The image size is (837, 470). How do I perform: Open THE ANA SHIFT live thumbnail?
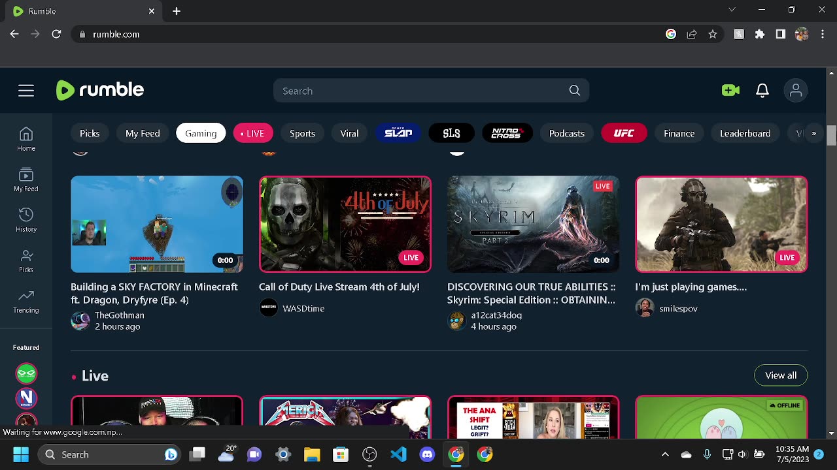point(534,417)
